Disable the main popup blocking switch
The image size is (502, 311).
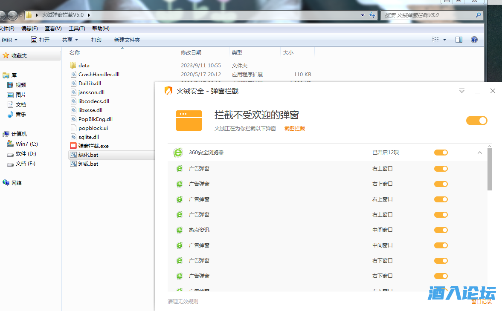tap(476, 121)
